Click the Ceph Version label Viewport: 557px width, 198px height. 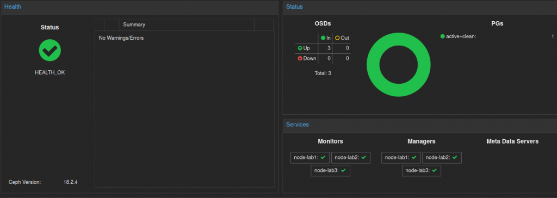tap(25, 182)
